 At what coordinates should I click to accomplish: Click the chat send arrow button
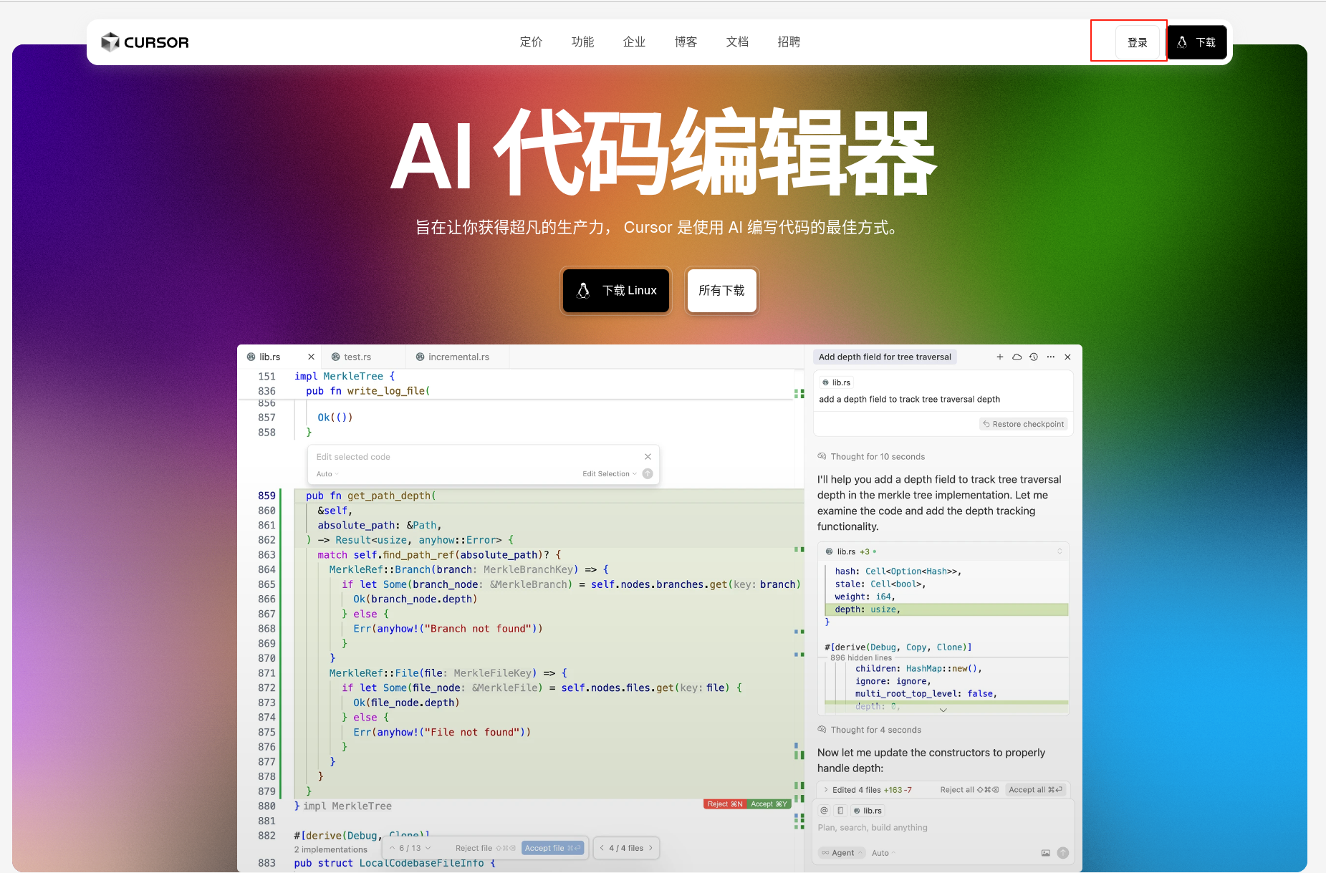coord(1063,853)
